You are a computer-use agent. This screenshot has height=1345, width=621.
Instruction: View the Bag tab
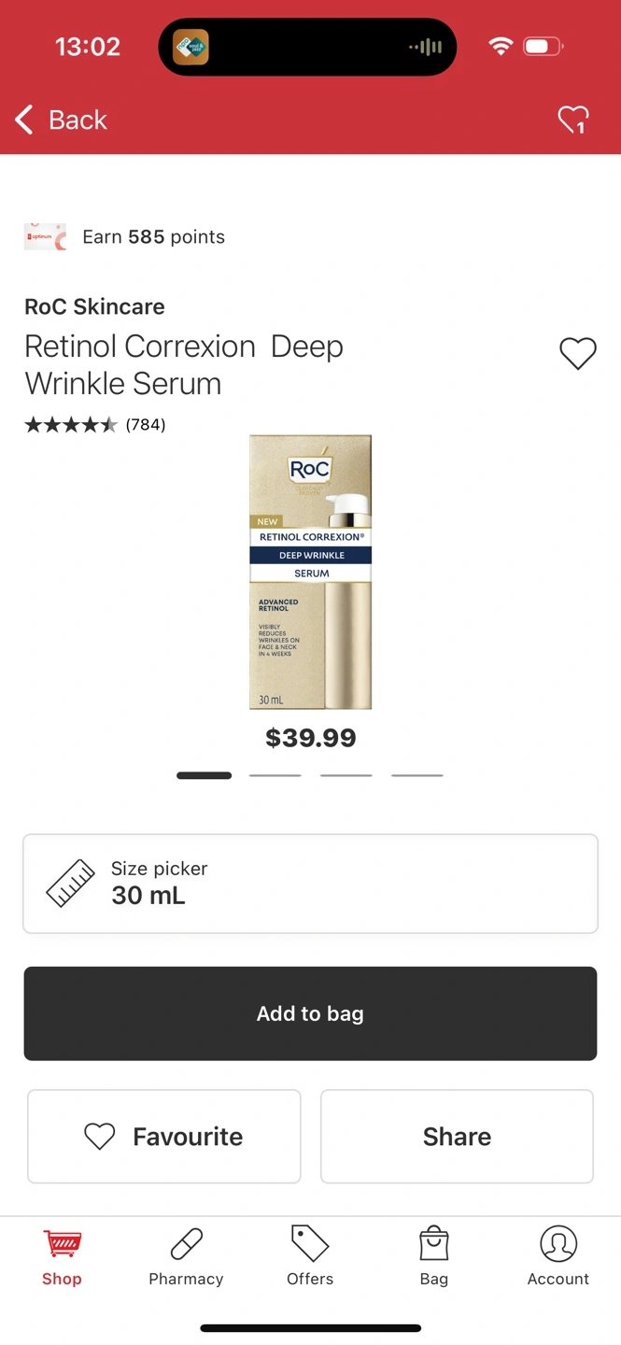pos(434,1257)
